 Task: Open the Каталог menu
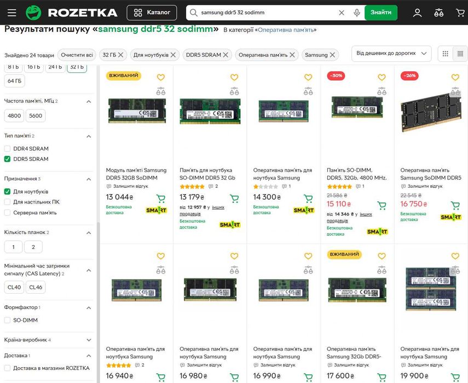[x=152, y=13]
